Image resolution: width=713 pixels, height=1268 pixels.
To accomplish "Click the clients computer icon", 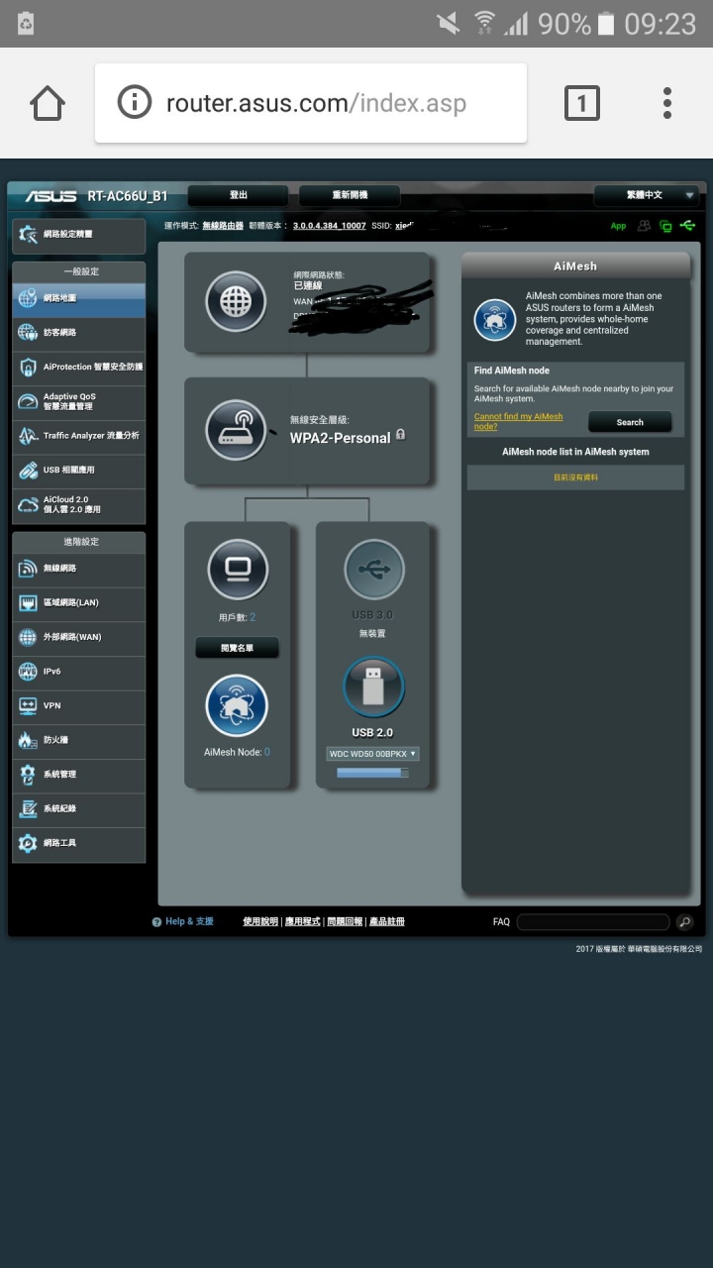I will coord(238,570).
